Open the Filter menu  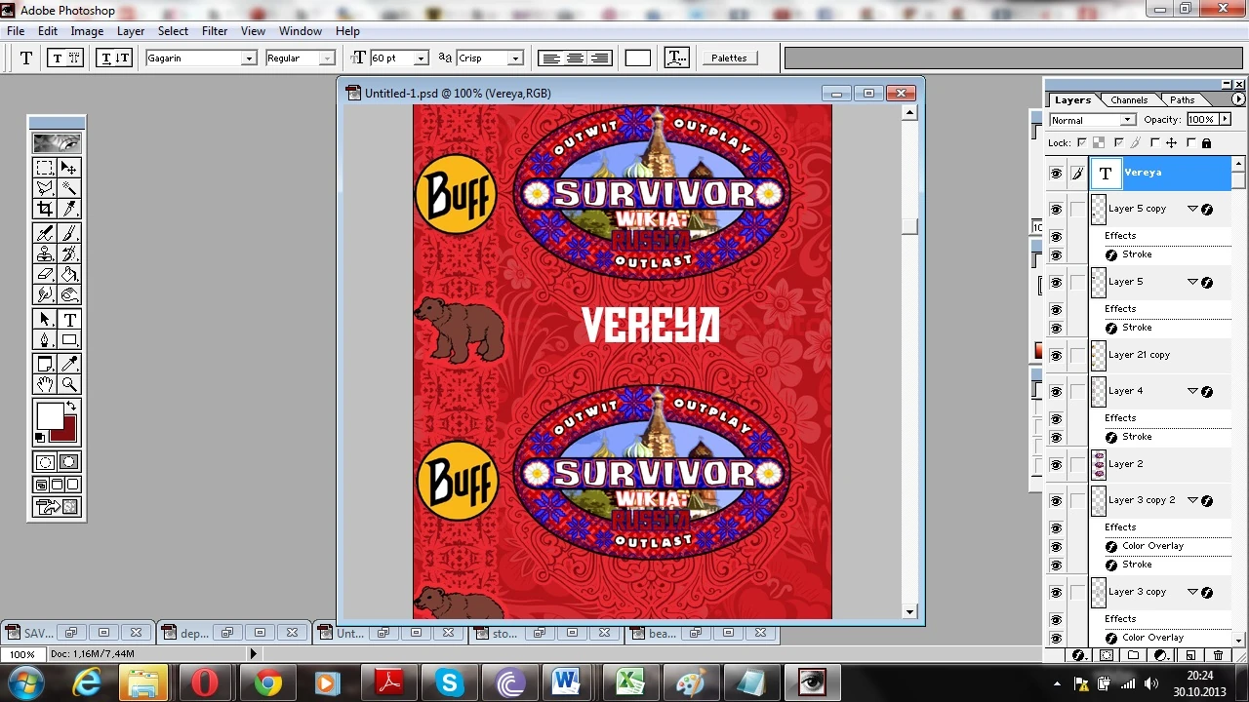(215, 31)
